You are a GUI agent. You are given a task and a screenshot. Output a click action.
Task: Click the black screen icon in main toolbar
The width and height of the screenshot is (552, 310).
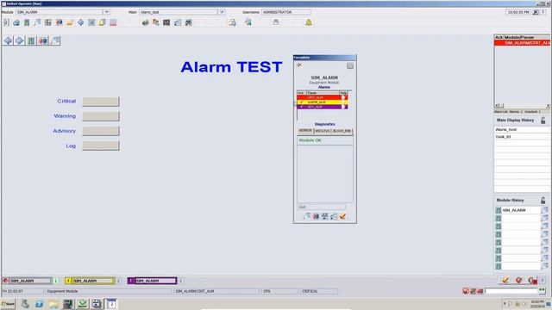[x=166, y=22]
